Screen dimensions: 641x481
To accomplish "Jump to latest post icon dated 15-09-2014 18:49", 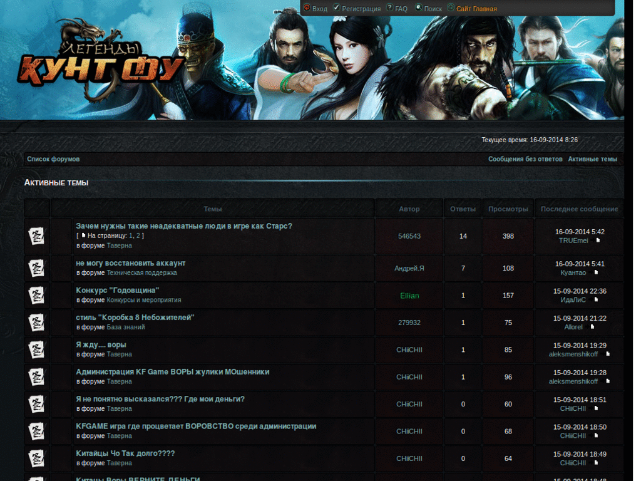I will pyautogui.click(x=596, y=463).
